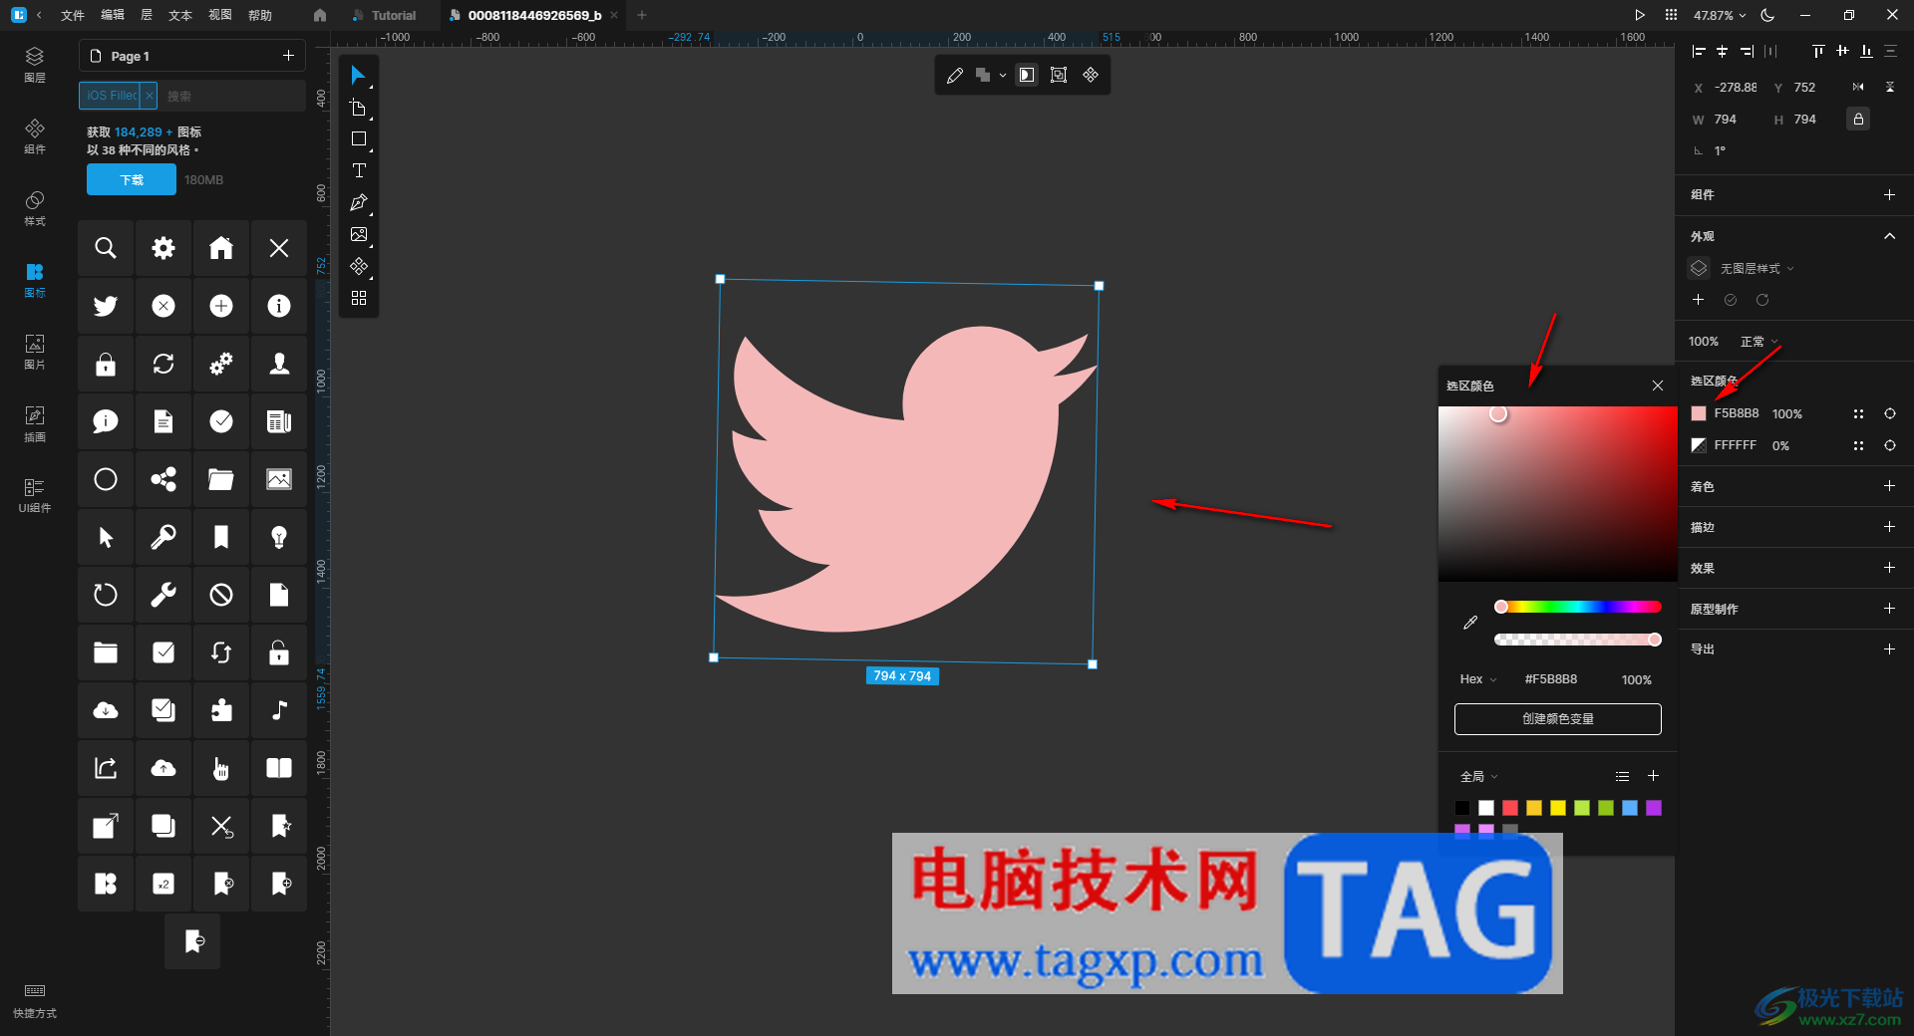Viewport: 1914px width, 1036px height.
Task: Open the layout grid tool
Action: click(358, 298)
